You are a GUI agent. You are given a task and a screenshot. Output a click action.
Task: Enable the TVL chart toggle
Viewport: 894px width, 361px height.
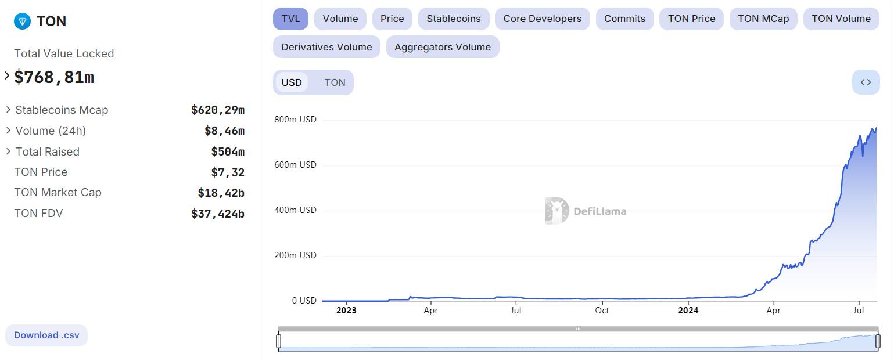pyautogui.click(x=290, y=19)
